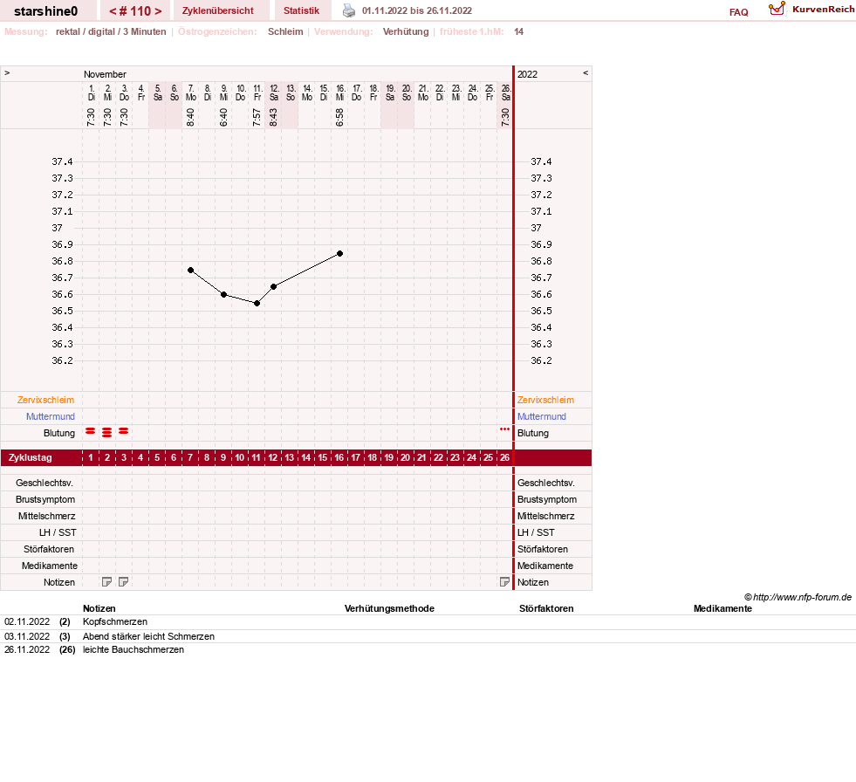Image resolution: width=856 pixels, height=782 pixels.
Task: Click the starshine0 username
Action: point(46,11)
